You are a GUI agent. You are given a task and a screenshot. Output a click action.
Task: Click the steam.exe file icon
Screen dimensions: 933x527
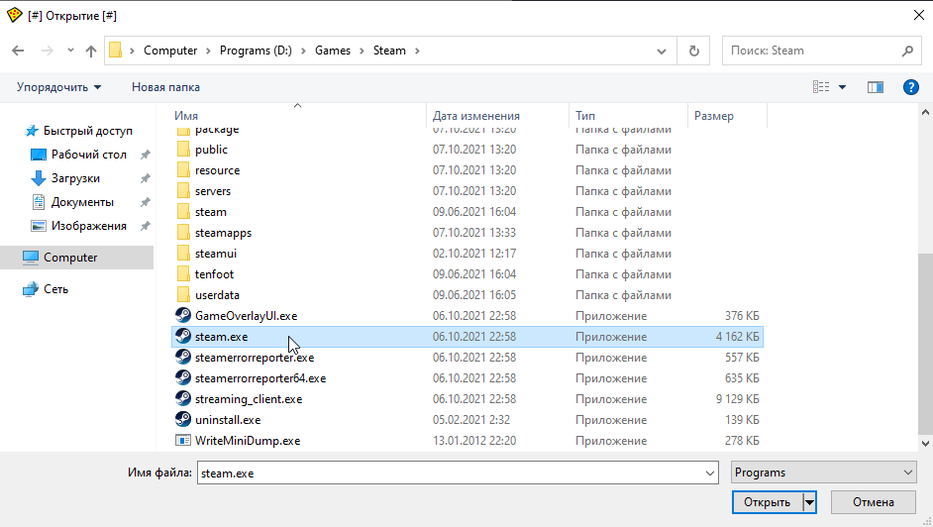pyautogui.click(x=183, y=336)
